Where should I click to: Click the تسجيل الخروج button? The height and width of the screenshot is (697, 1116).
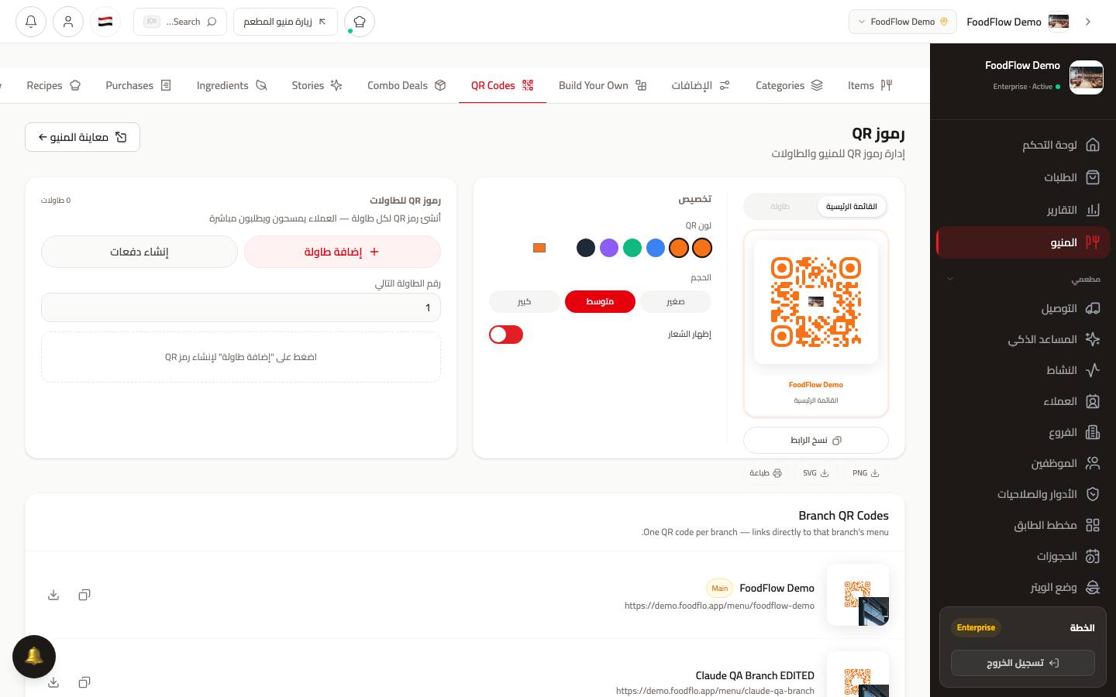[x=1023, y=663]
